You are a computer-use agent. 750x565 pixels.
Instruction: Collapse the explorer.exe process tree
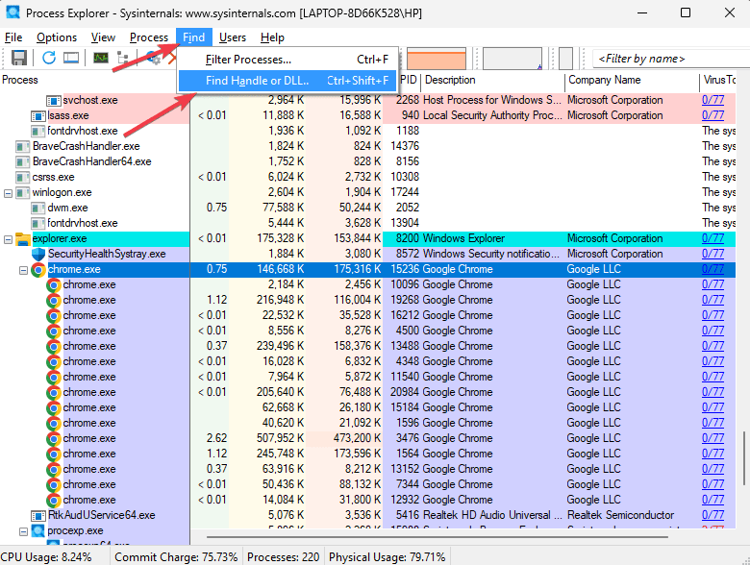click(9, 239)
